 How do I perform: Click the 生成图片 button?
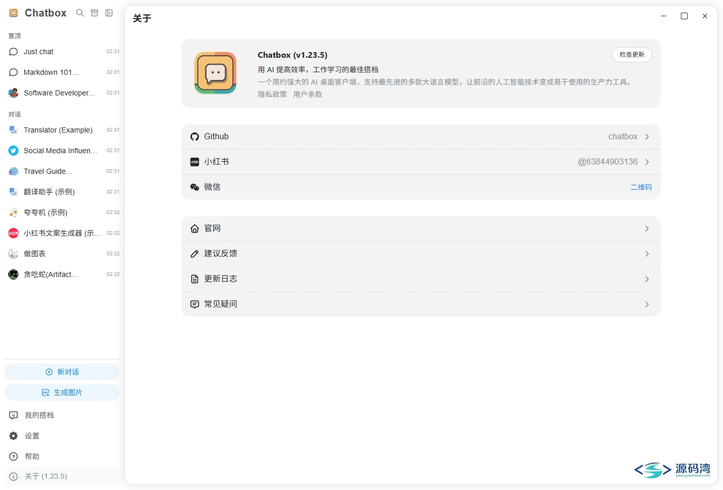click(x=62, y=393)
